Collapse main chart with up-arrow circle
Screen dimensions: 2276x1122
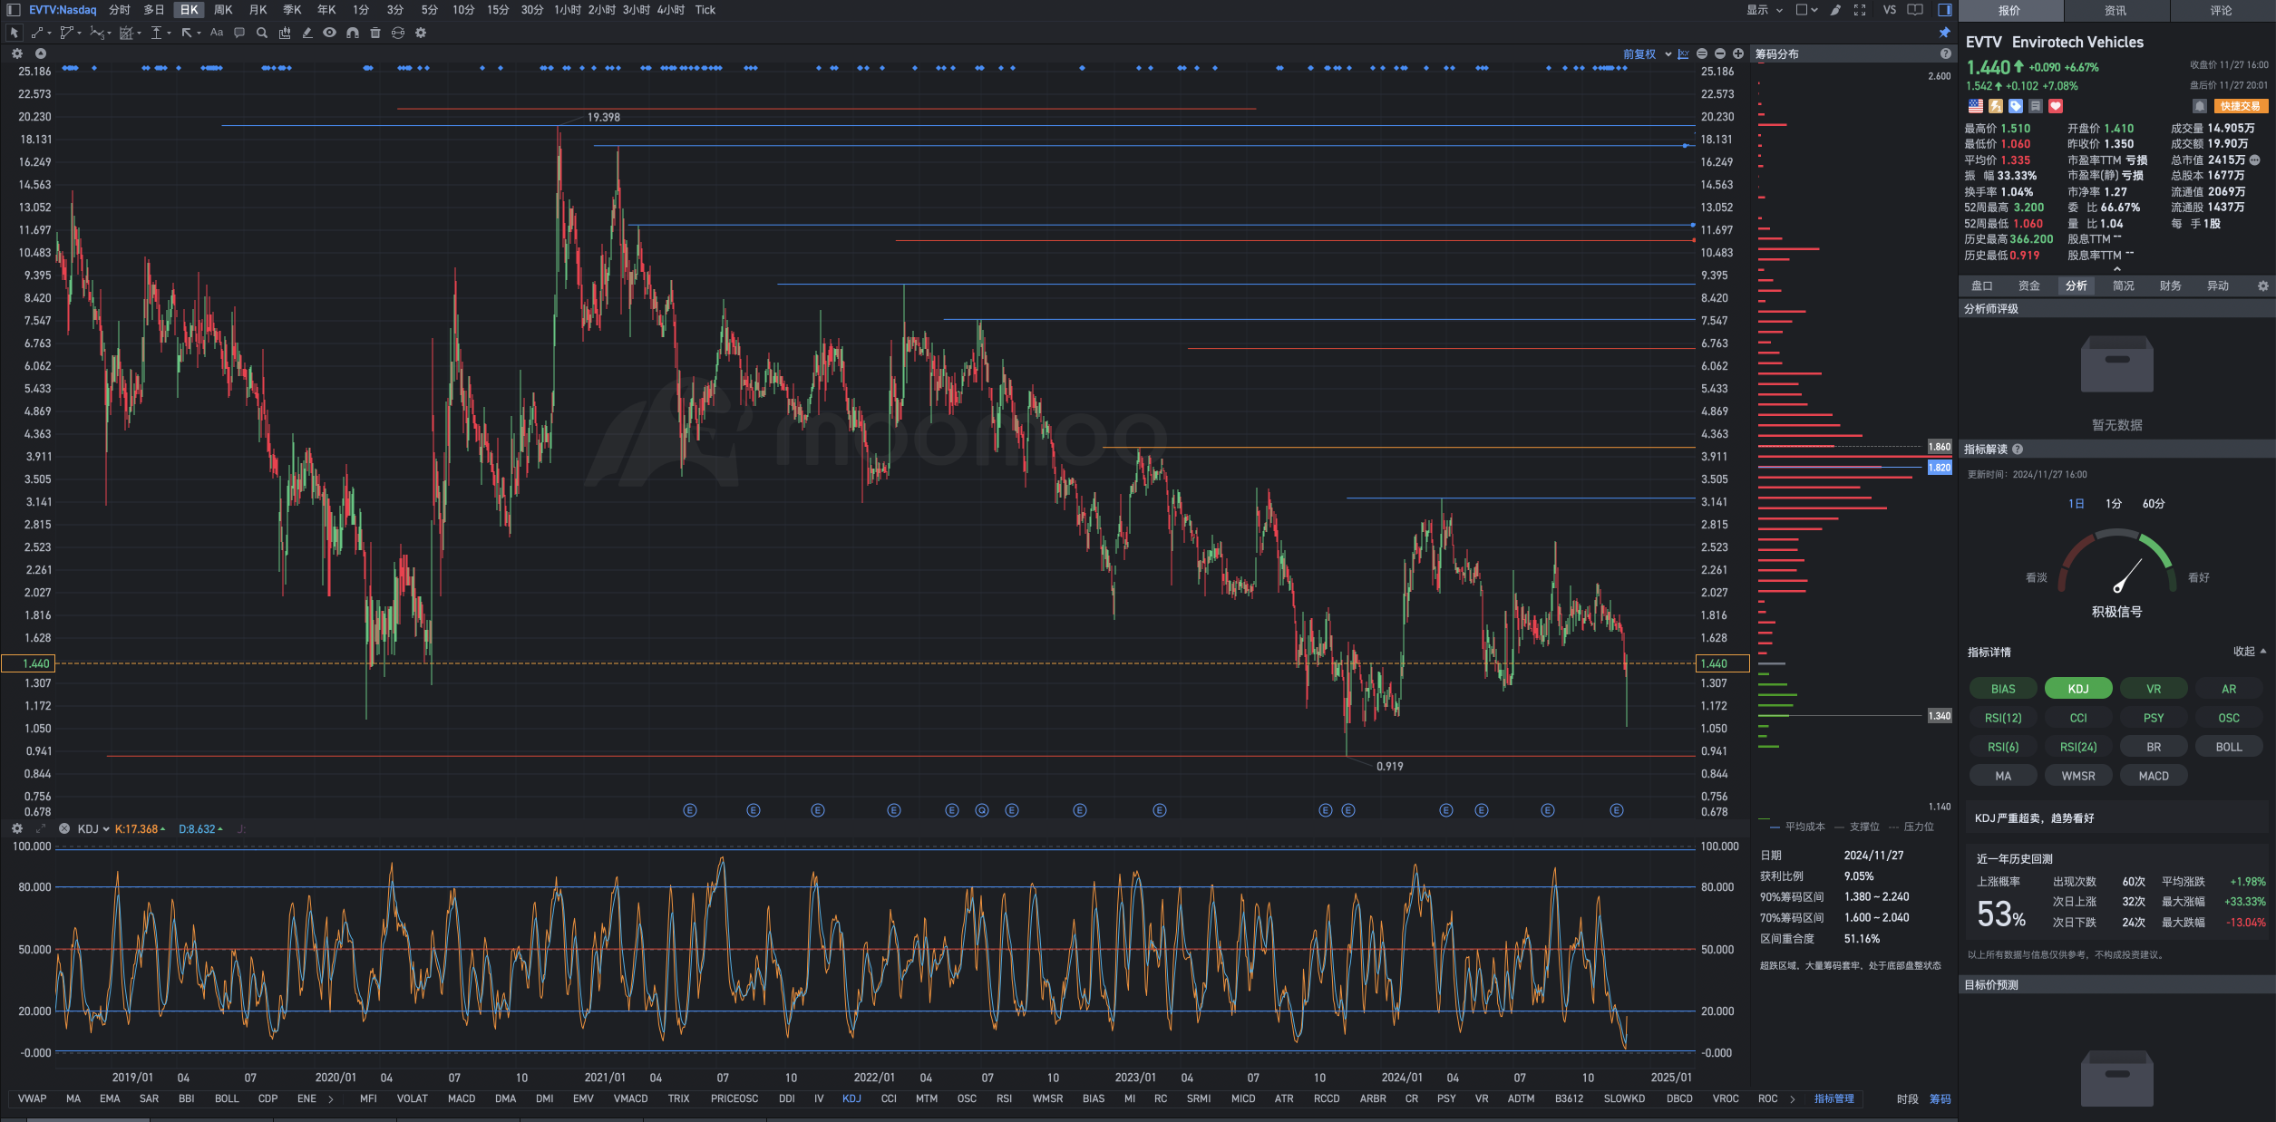pos(41,53)
